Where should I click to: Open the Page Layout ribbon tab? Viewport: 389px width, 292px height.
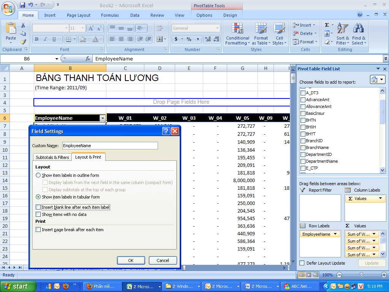click(x=79, y=15)
